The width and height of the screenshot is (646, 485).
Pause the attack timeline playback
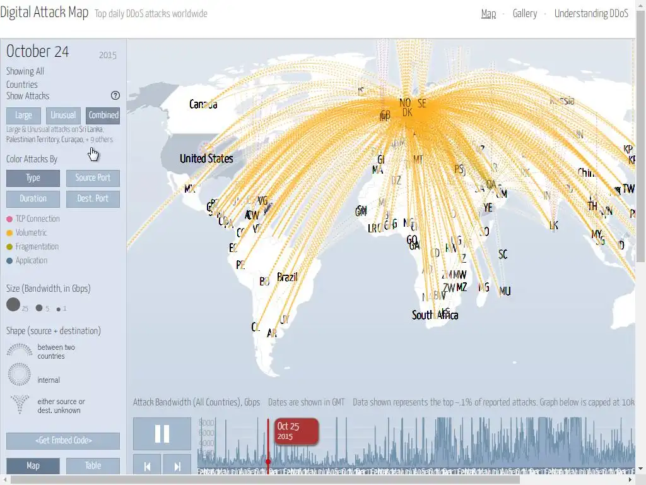click(162, 434)
